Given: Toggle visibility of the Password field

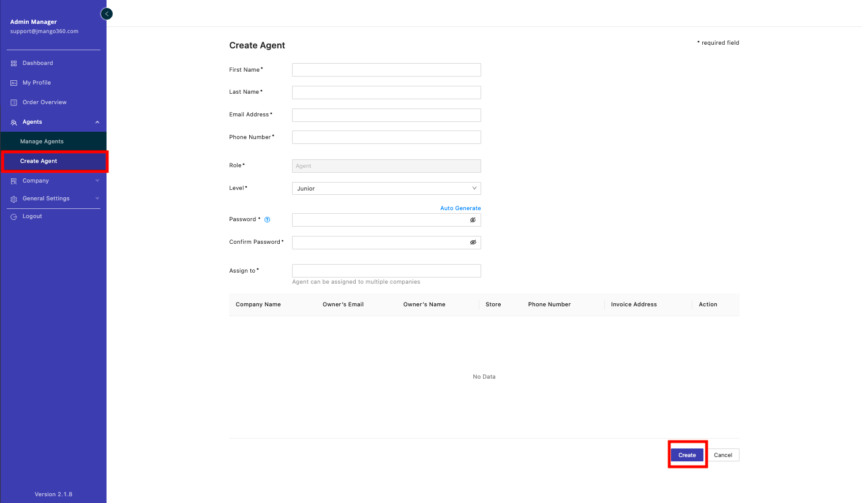Looking at the screenshot, I should pyautogui.click(x=473, y=220).
